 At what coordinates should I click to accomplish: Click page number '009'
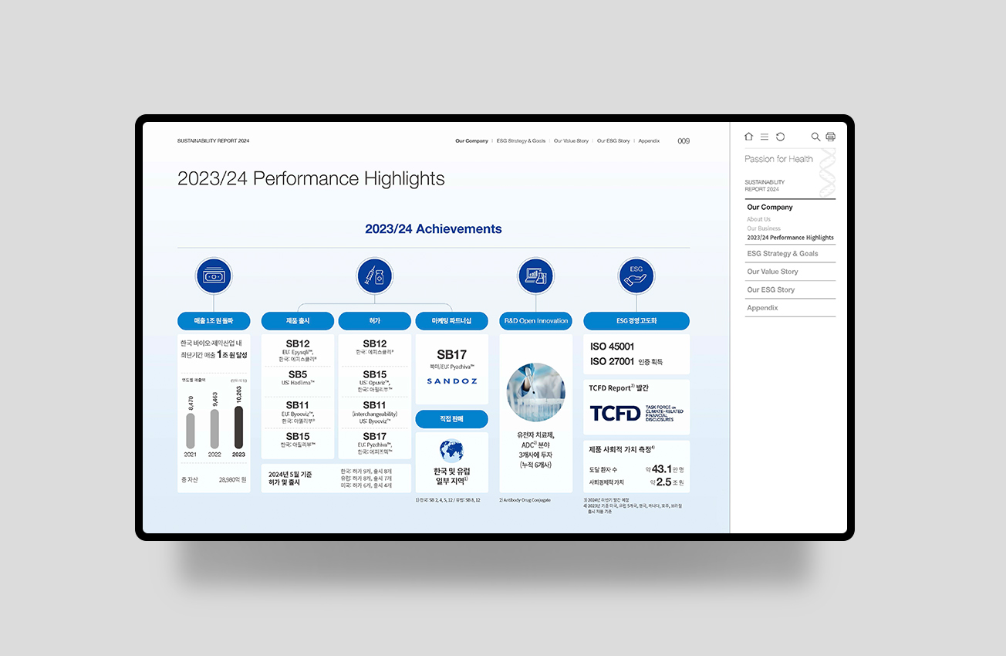684,141
